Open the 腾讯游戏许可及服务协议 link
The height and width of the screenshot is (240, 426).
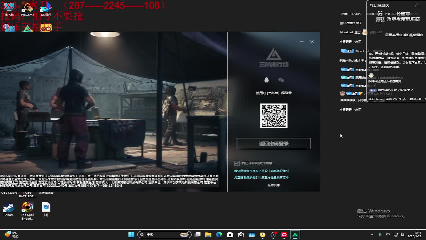pos(251,171)
